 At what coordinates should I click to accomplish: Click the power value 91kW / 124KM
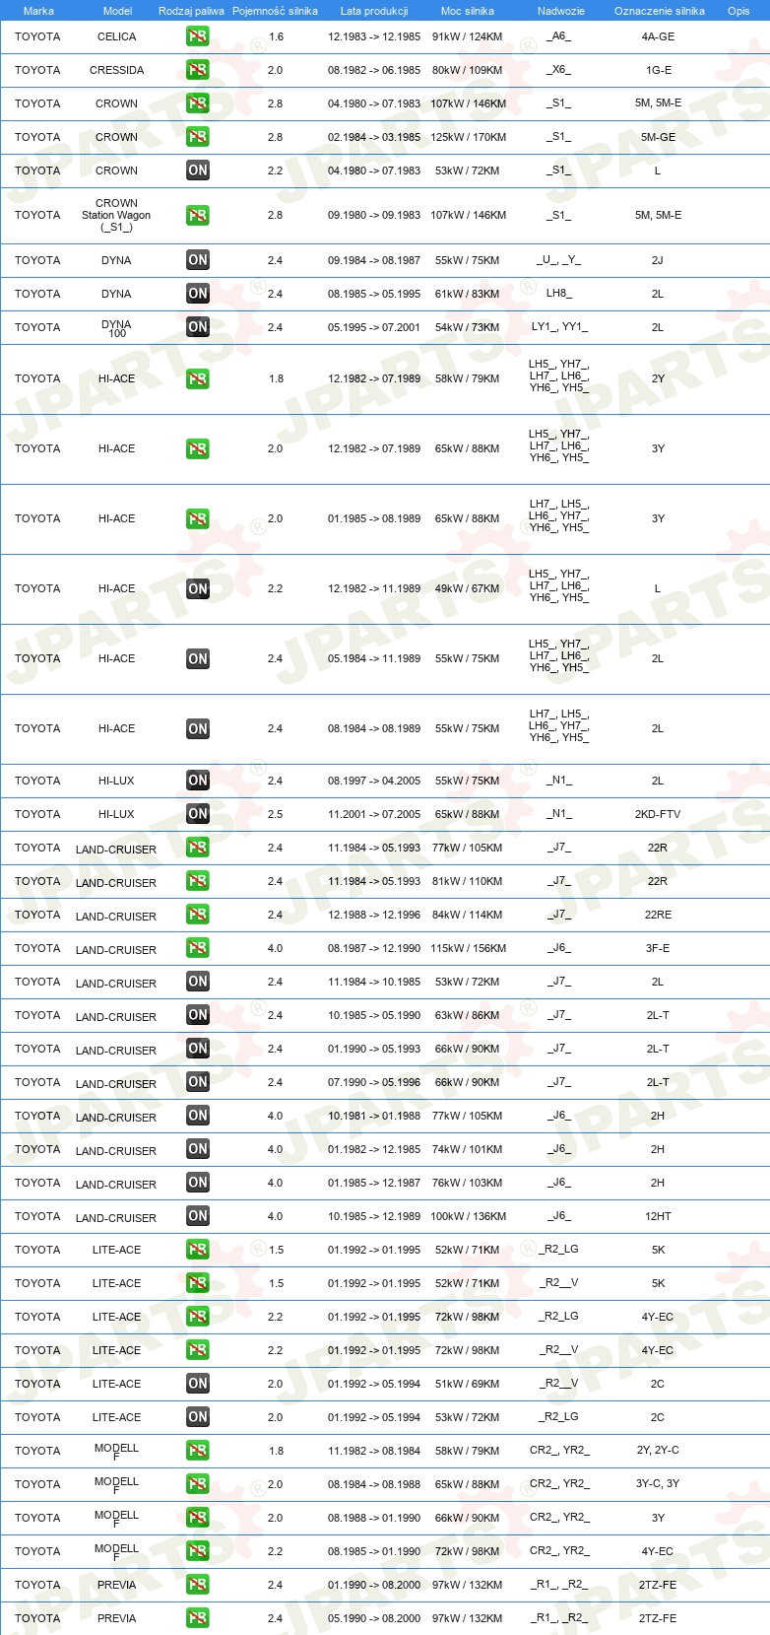pyautogui.click(x=467, y=36)
